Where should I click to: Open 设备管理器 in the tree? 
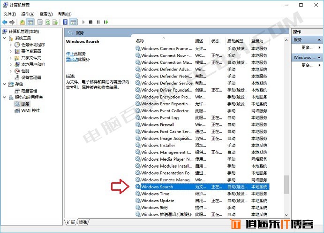pyautogui.click(x=31, y=78)
